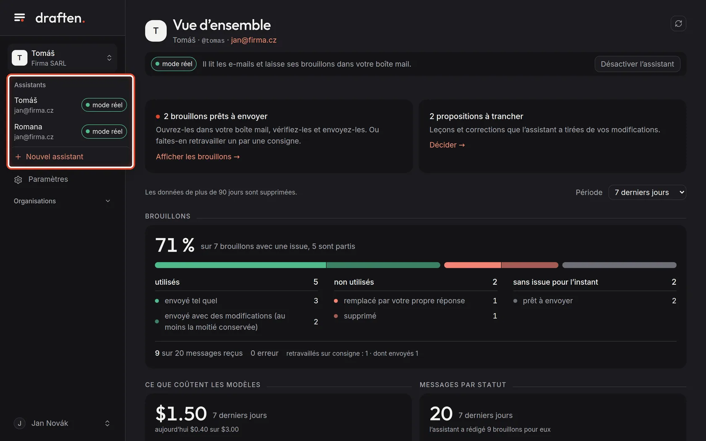Click '2 brouillons prêts à envoyer' heading

(215, 116)
